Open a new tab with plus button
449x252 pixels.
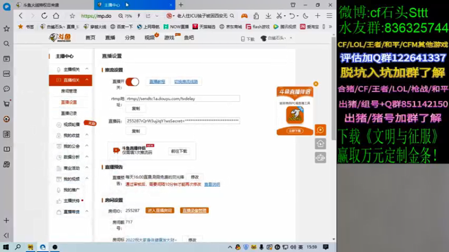click(x=181, y=5)
